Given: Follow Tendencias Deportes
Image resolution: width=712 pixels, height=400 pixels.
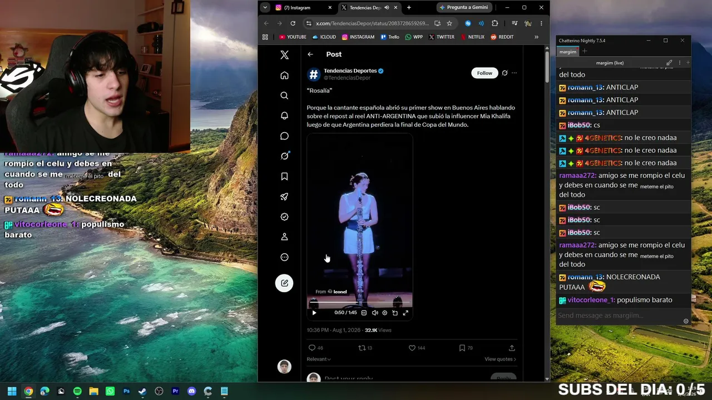Looking at the screenshot, I should click(484, 73).
